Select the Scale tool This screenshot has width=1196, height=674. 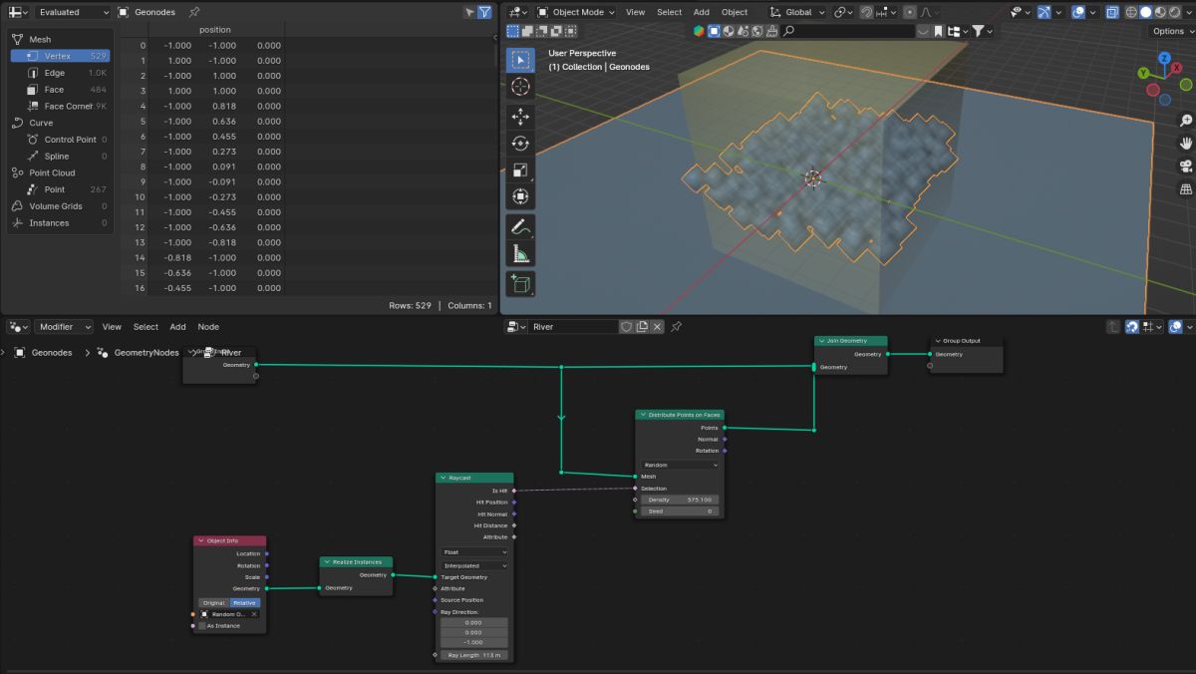click(x=520, y=169)
